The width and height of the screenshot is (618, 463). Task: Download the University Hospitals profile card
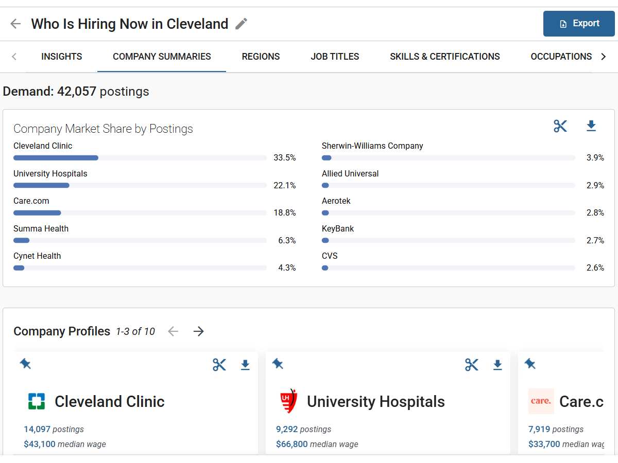497,365
